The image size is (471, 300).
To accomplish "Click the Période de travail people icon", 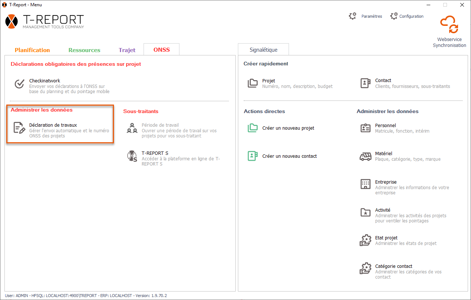I will point(132,128).
